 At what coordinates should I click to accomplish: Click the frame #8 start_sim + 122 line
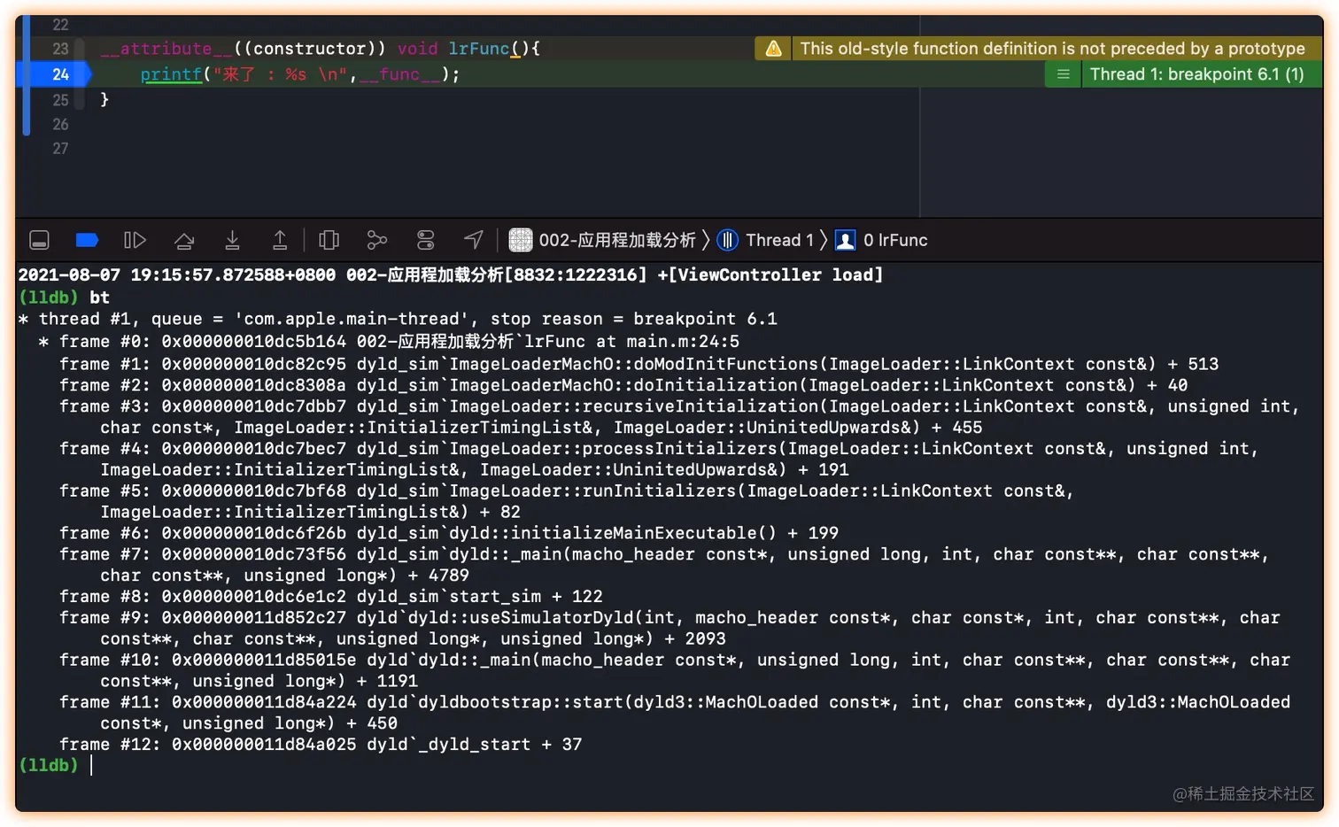pos(331,597)
